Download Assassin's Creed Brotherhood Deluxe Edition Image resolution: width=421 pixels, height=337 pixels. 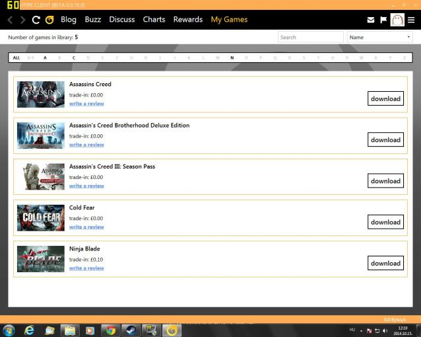pos(385,139)
